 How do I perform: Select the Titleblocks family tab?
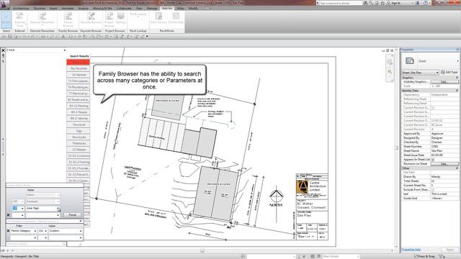pos(79,143)
